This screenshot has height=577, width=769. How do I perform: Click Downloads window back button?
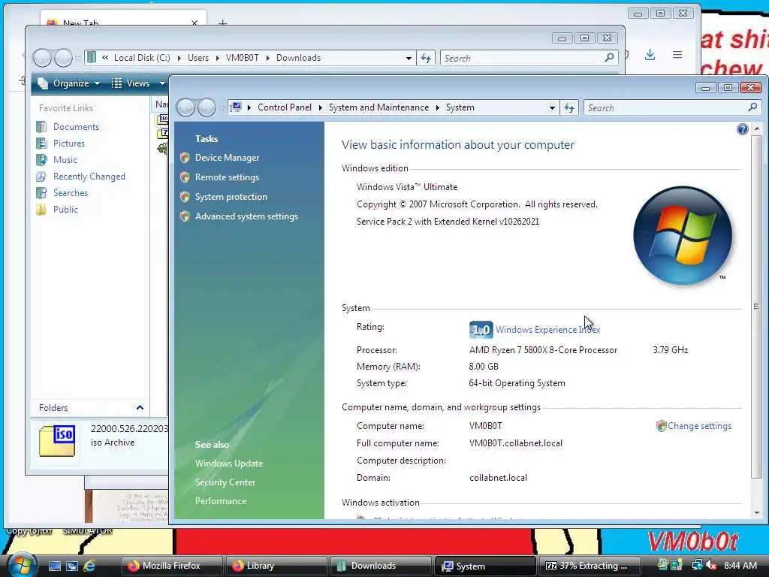point(43,58)
